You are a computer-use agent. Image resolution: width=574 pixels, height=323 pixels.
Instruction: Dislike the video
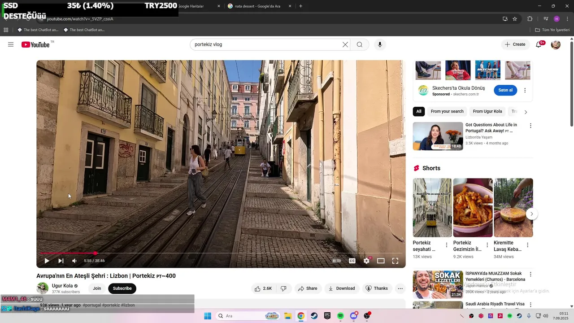click(x=283, y=288)
